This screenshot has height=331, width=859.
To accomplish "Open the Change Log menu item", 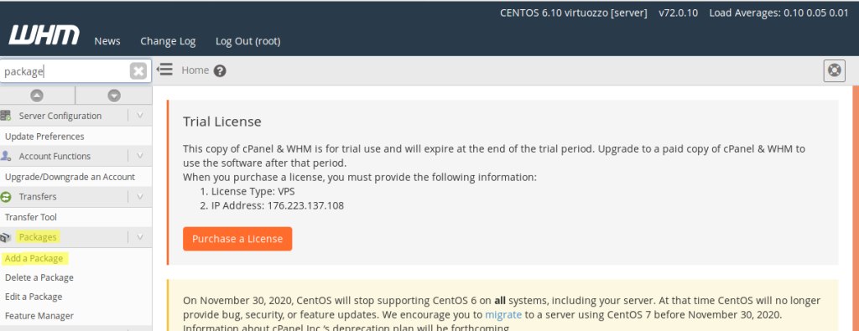I will click(x=168, y=41).
